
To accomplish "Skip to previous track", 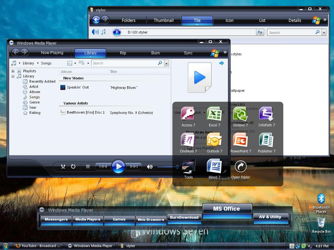I will [x=103, y=166].
